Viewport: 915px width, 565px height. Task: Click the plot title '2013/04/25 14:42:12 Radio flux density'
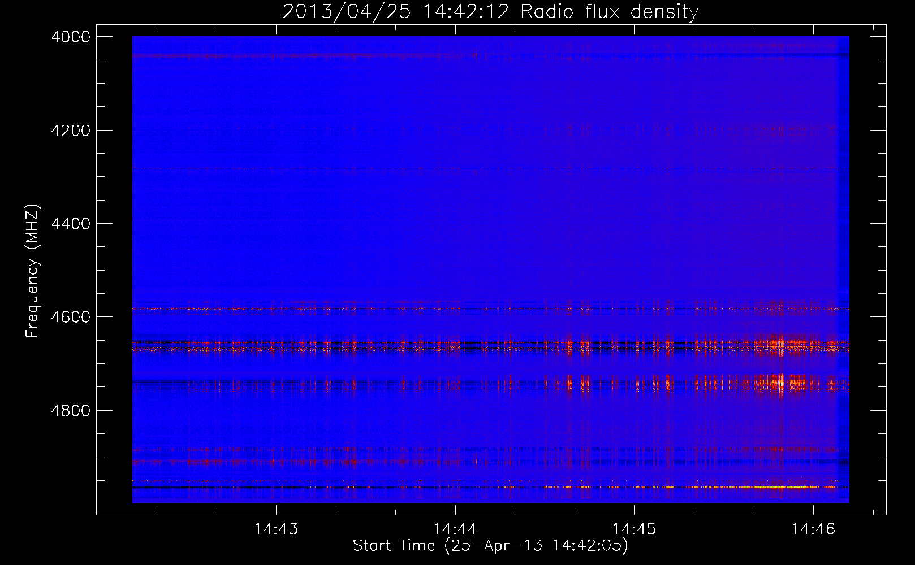[490, 12]
